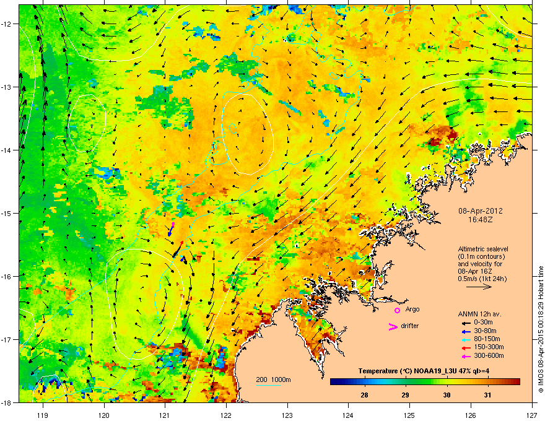Click longitude axis label 125

click(x=409, y=415)
